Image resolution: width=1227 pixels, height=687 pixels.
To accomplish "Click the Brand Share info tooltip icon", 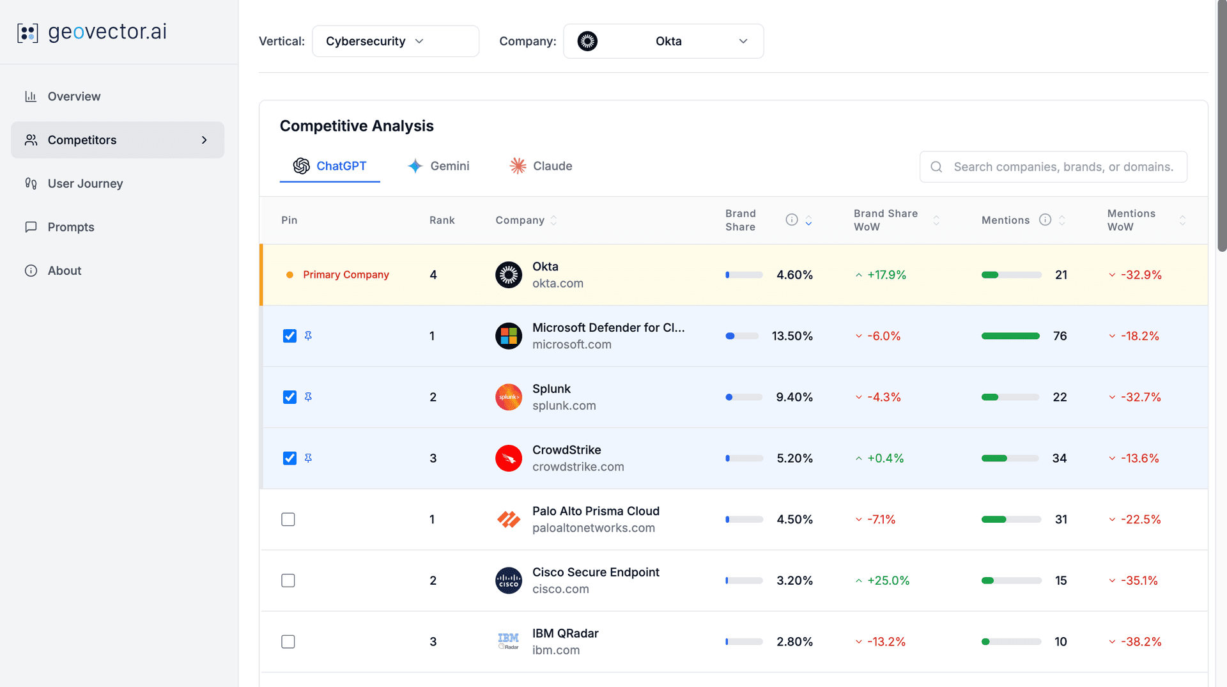I will (x=791, y=219).
